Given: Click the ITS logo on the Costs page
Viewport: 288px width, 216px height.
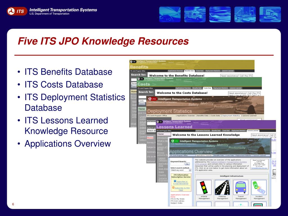Looking at the screenshot, I should 140,79.
